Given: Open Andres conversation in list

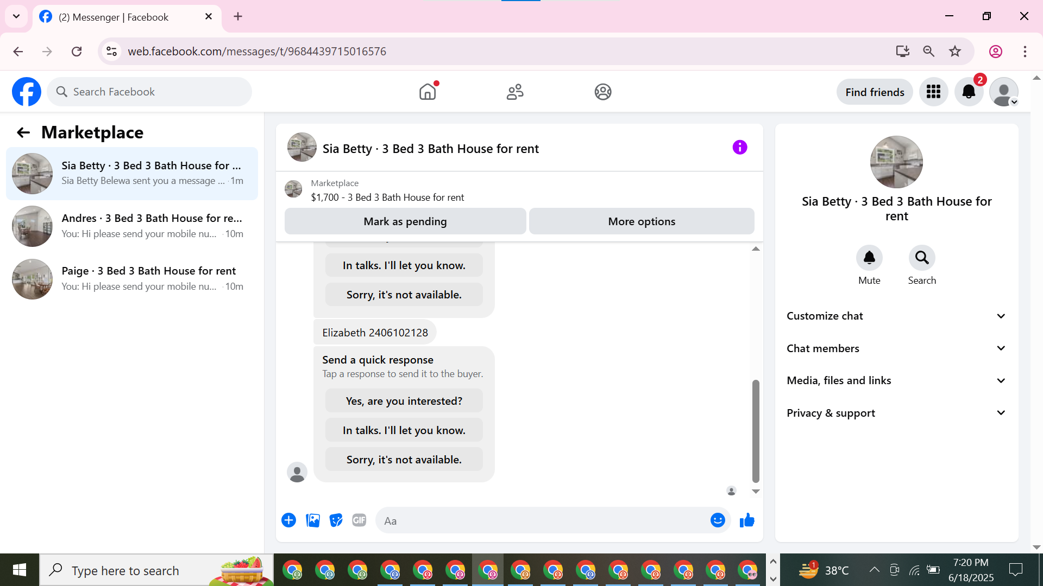Looking at the screenshot, I should point(132,226).
